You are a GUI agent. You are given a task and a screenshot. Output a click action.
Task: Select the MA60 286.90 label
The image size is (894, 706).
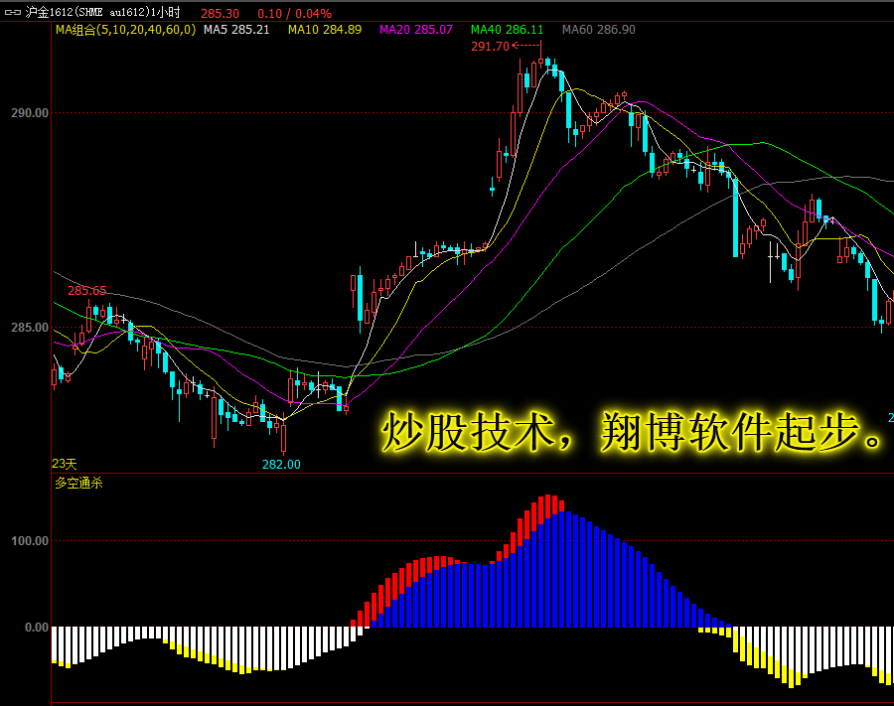[599, 30]
